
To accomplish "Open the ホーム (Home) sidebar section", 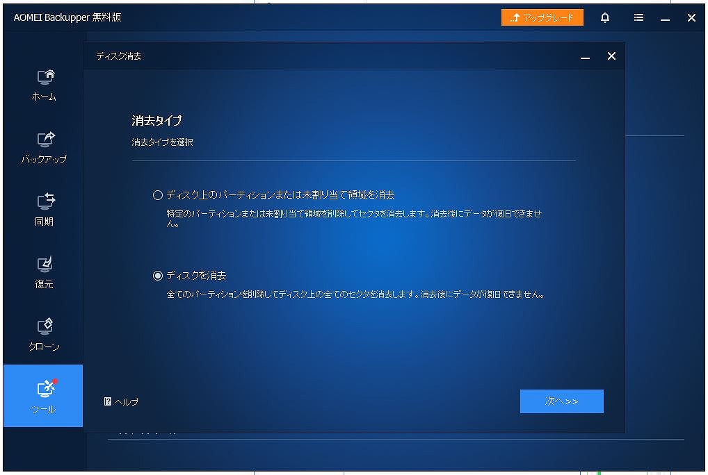I will [44, 85].
